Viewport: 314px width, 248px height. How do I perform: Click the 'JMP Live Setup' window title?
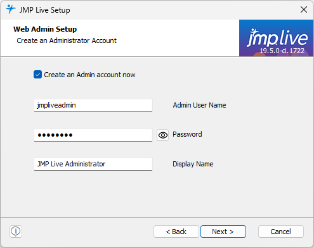pos(44,10)
